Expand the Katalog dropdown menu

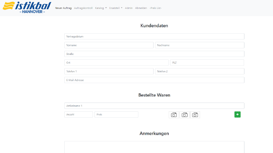101,8
